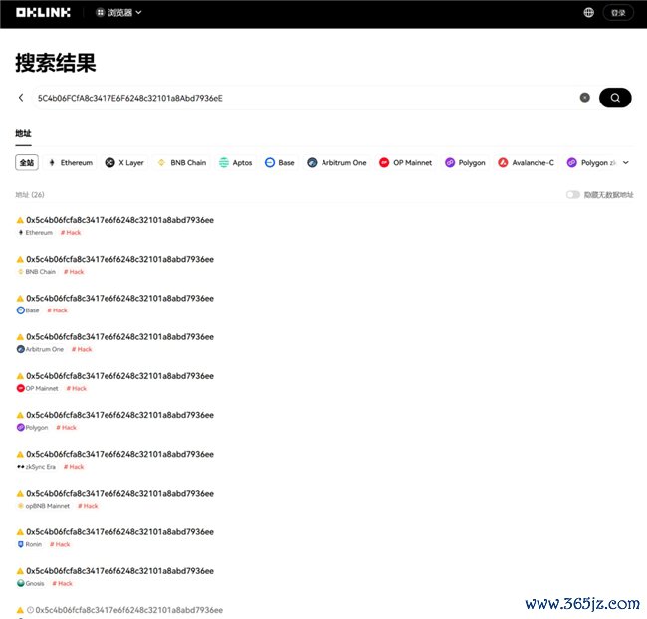647x619 pixels.
Task: Open the BNB Chain address result
Action: [x=119, y=259]
